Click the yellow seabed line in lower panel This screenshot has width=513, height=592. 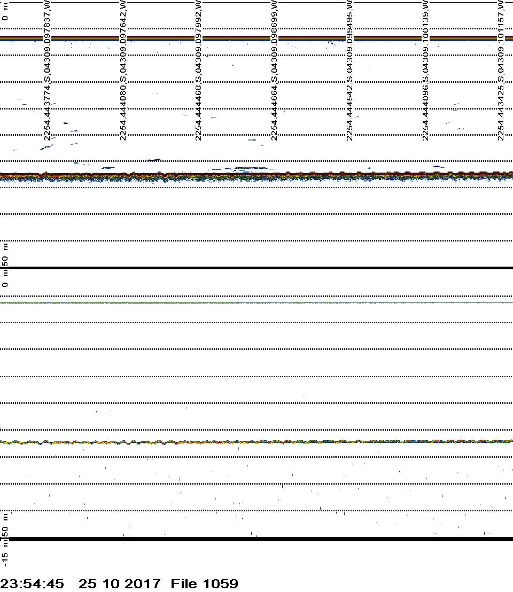pyautogui.click(x=256, y=442)
